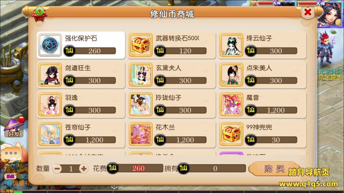This screenshot has width=344, height=193.
Task: Select the 强化保护石 stone icon
Action: point(50,45)
